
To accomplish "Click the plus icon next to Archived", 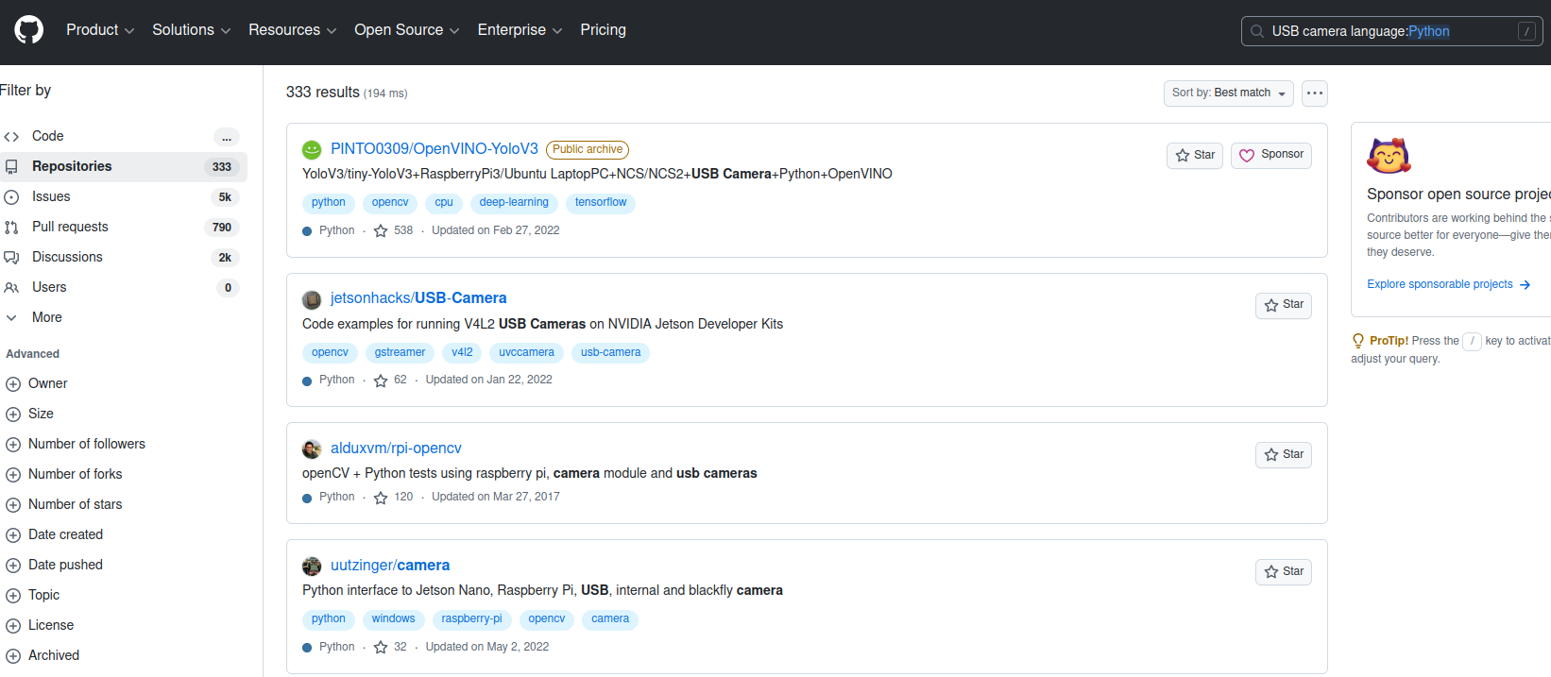I will point(13,656).
